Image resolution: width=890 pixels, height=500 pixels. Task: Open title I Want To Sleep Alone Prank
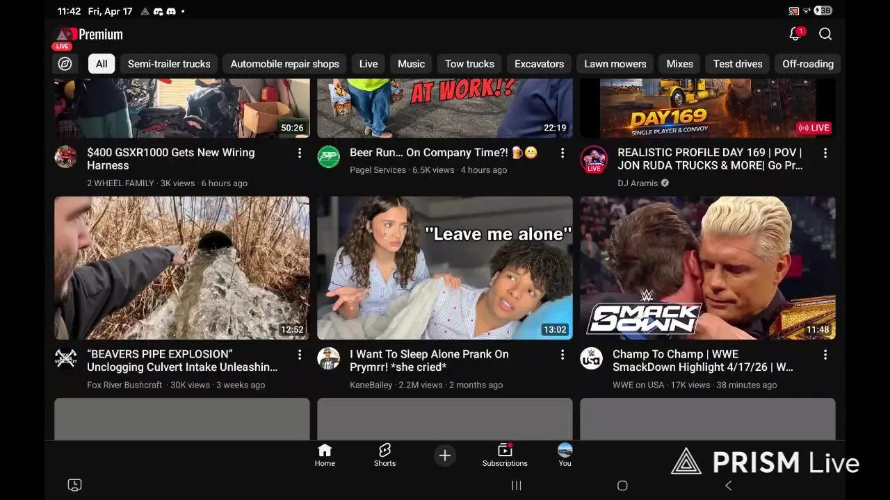click(429, 360)
